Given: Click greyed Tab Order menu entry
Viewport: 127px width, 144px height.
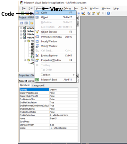Looking at the screenshot, I should 55,70.
